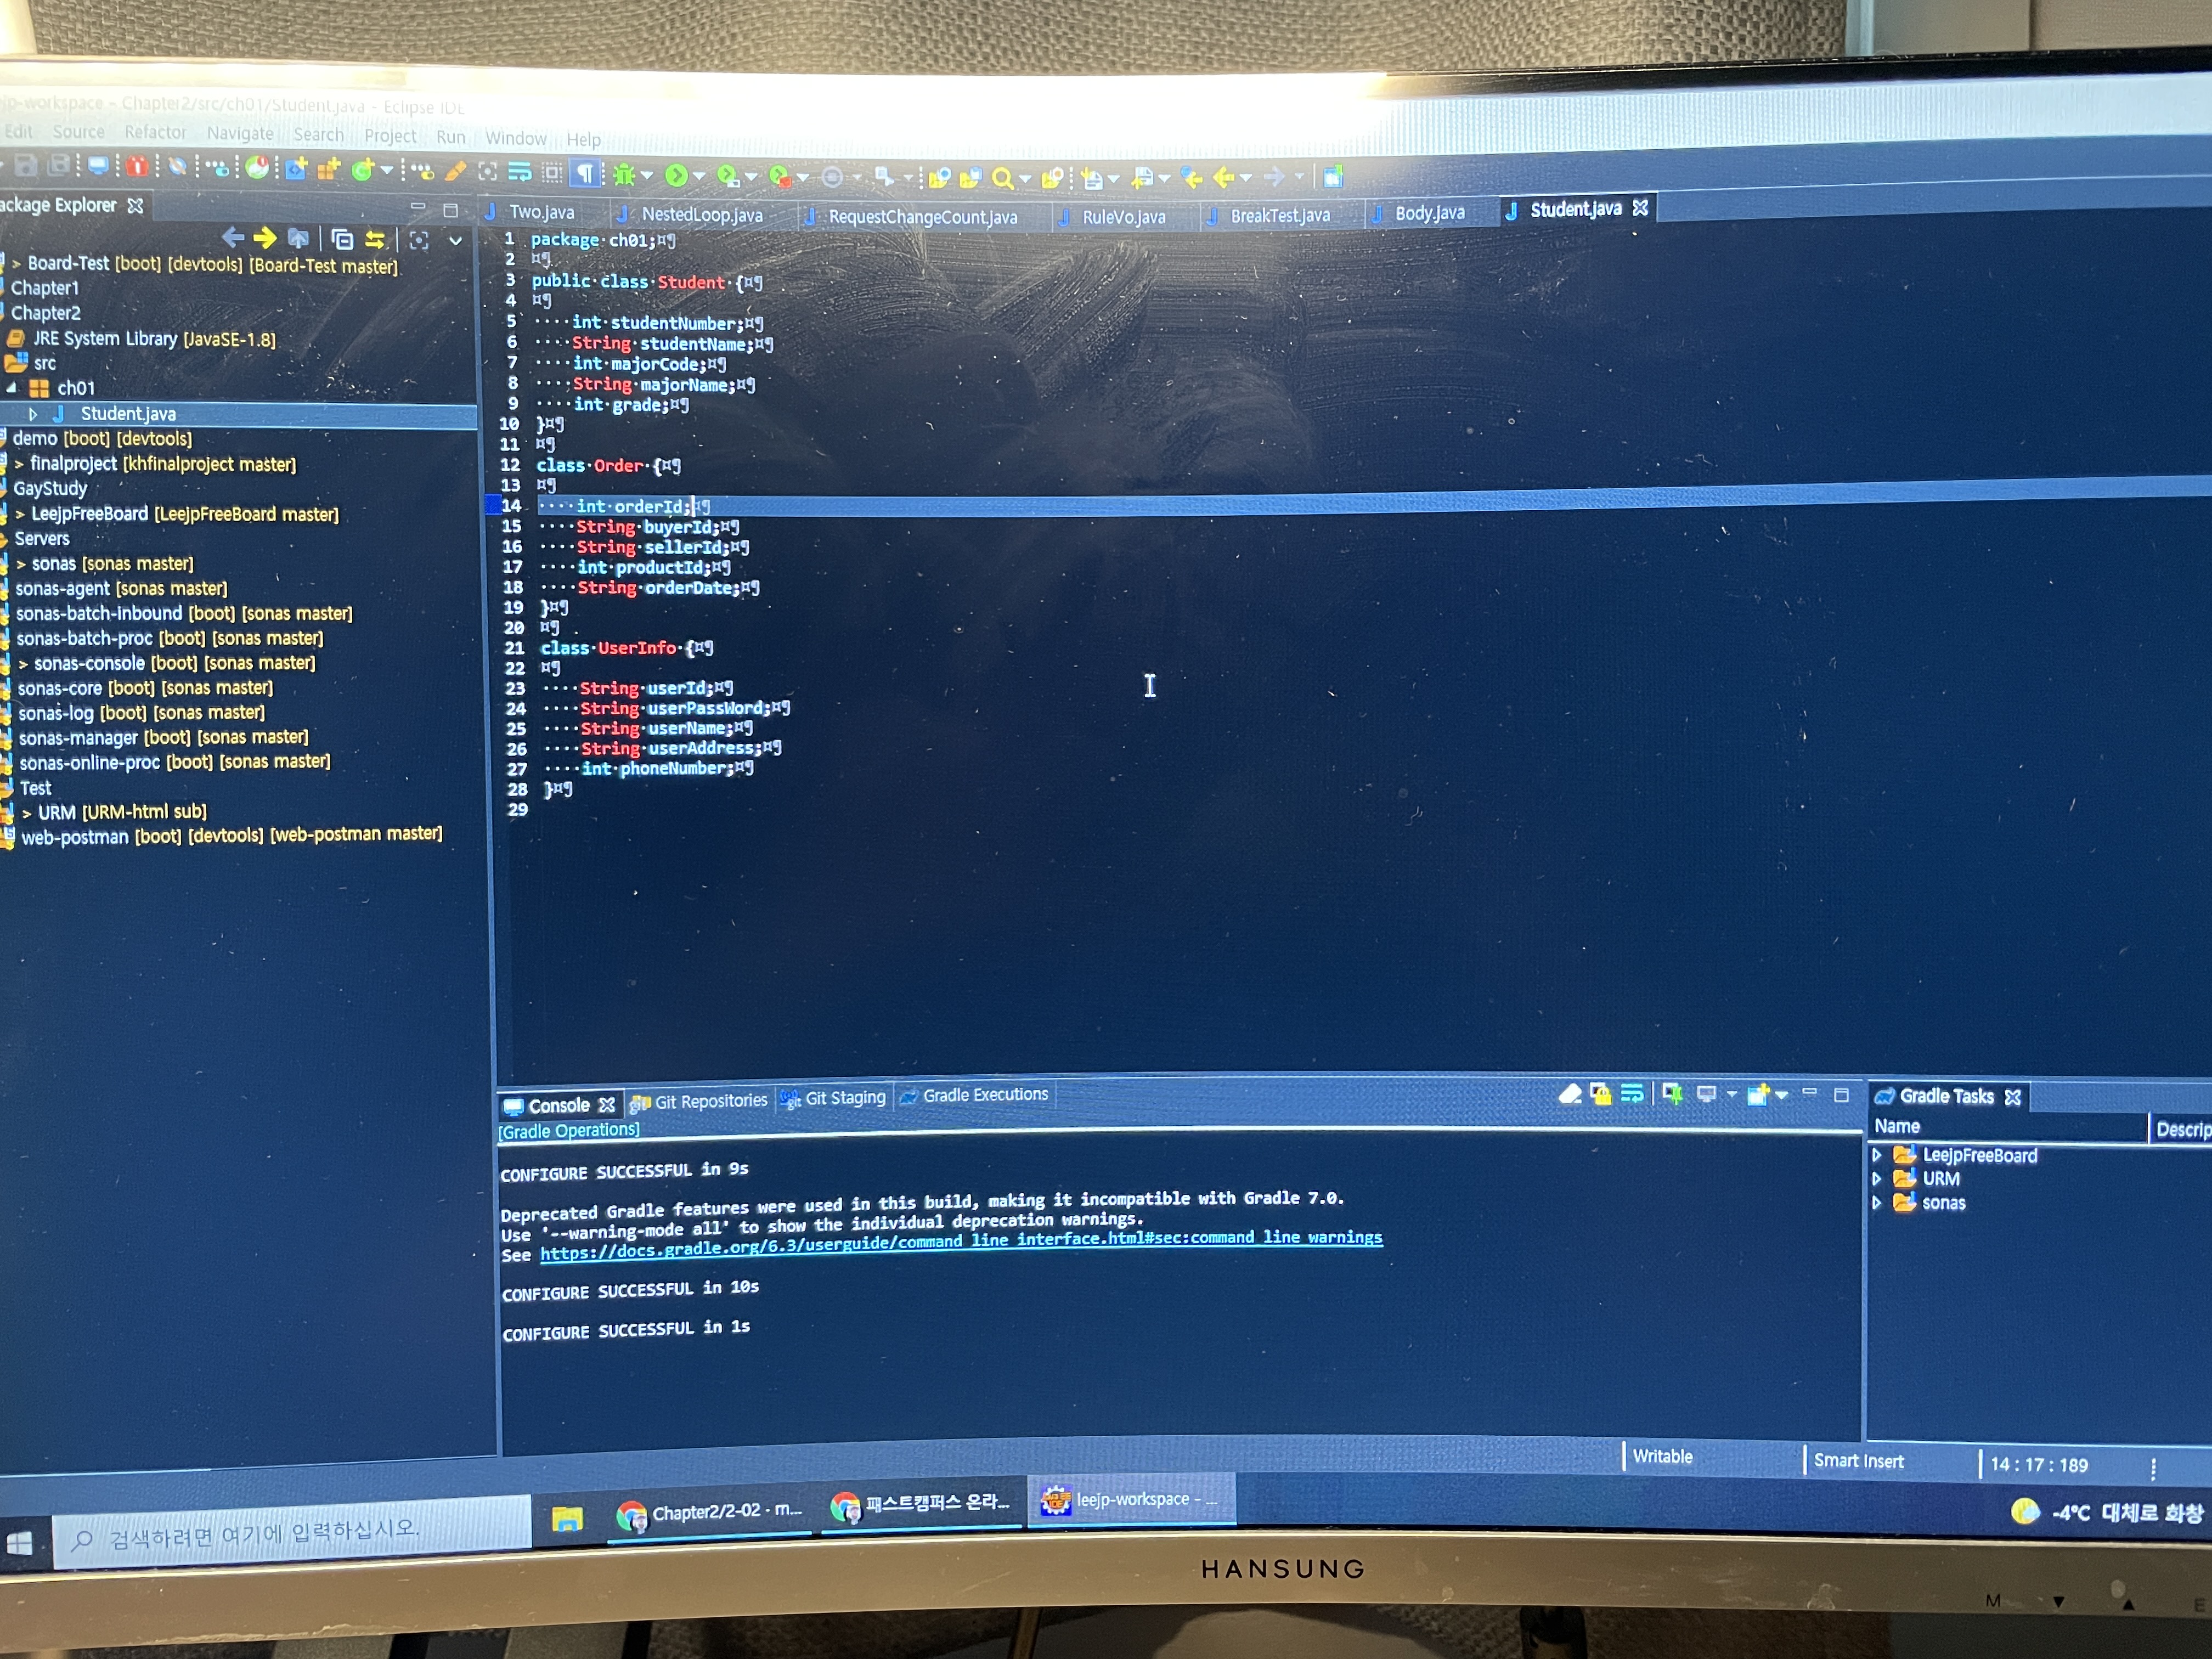Open a Terminal from the toolbar
Viewport: 2212px width, 1659px height.
coord(98,166)
